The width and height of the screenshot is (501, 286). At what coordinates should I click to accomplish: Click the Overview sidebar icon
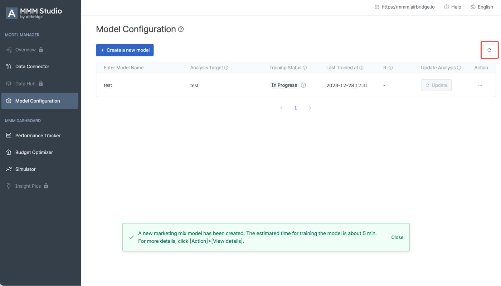click(x=9, y=50)
